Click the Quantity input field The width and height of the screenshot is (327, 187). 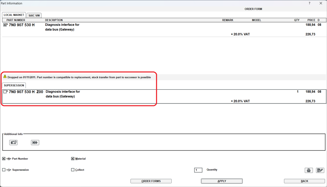coord(198,170)
